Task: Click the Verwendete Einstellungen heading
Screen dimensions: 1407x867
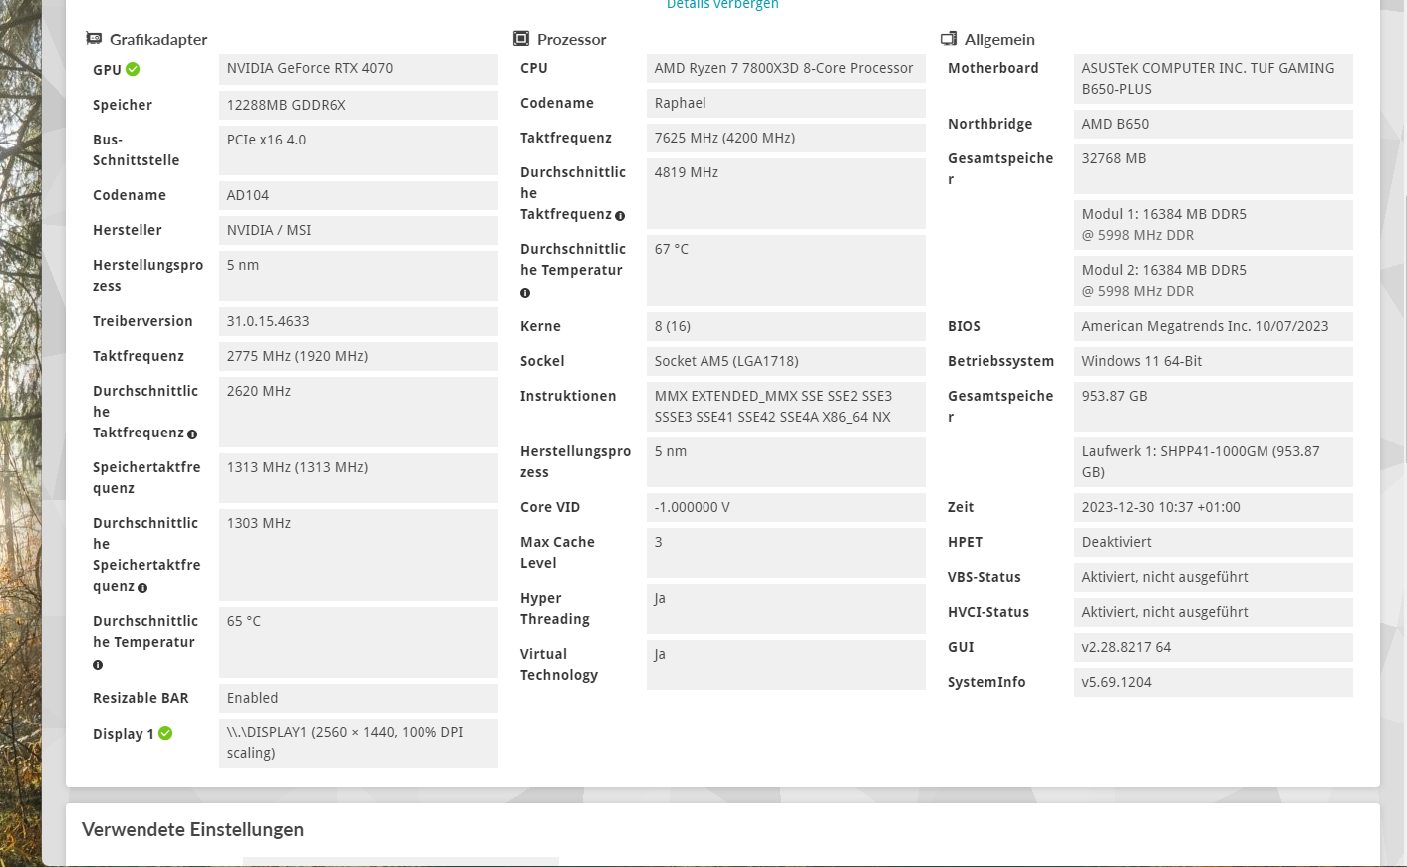Action: tap(192, 829)
